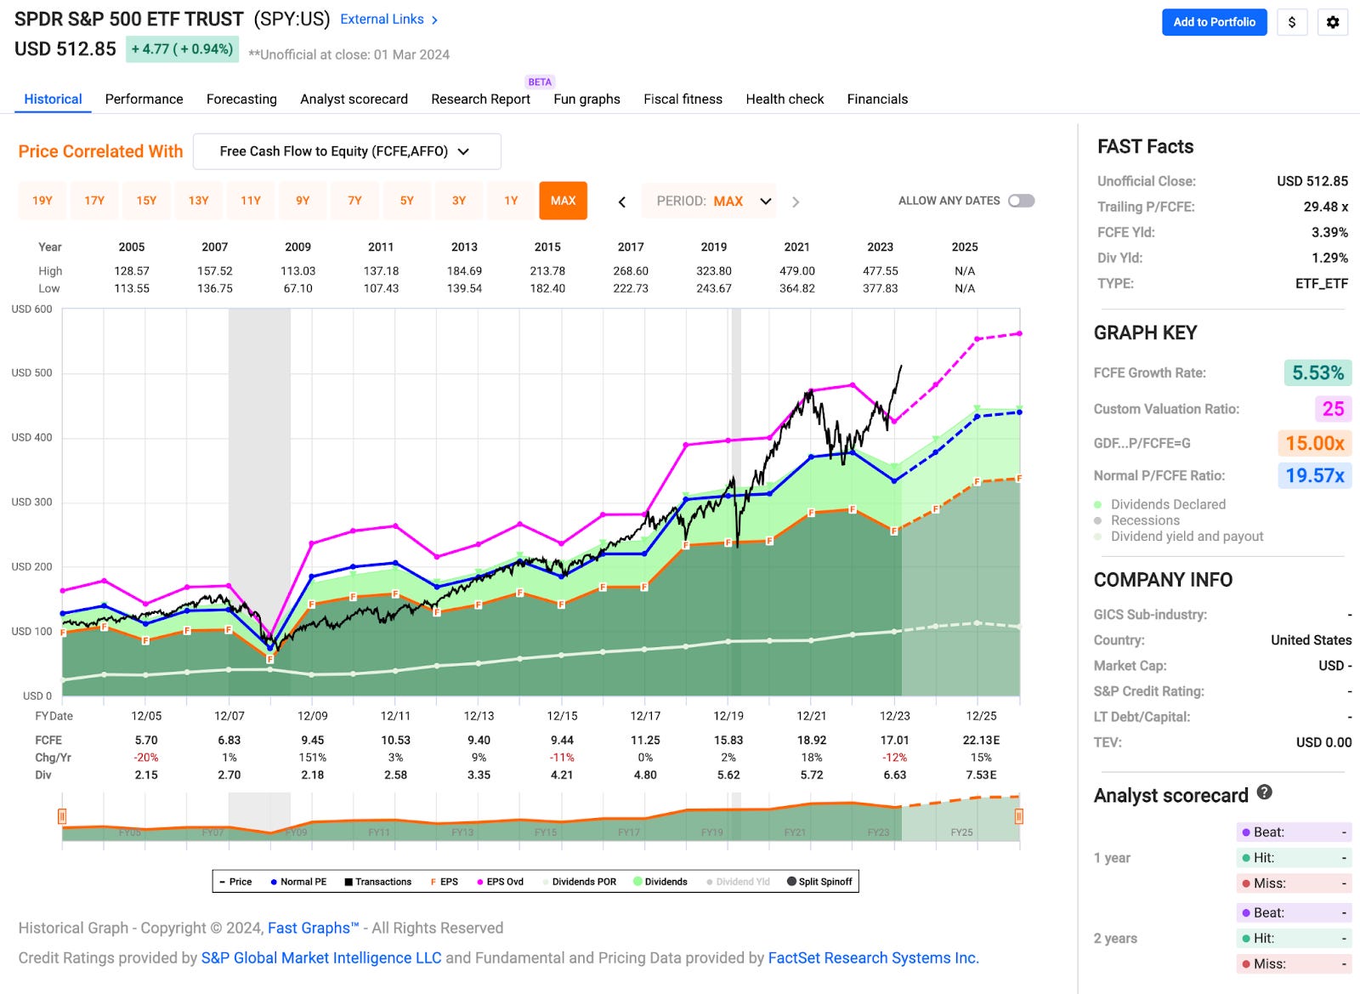Image resolution: width=1360 pixels, height=994 pixels.
Task: Click the 22.13E FCFE estimate value
Action: coord(981,740)
